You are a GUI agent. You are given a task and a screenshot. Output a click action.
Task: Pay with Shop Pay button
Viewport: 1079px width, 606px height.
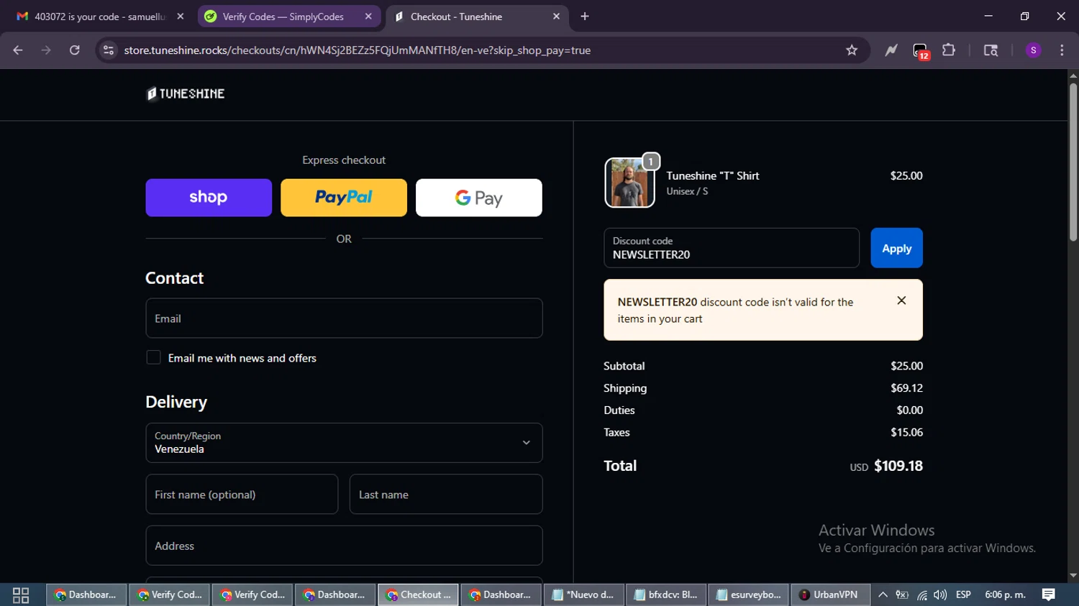pos(209,198)
